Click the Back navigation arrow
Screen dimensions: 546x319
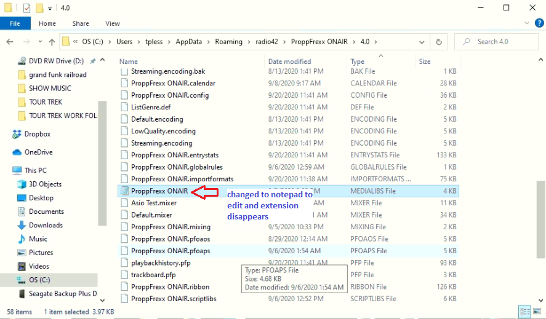pos(10,42)
